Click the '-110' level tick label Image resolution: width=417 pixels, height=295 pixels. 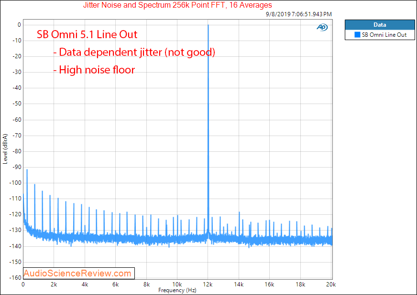coord(15,199)
